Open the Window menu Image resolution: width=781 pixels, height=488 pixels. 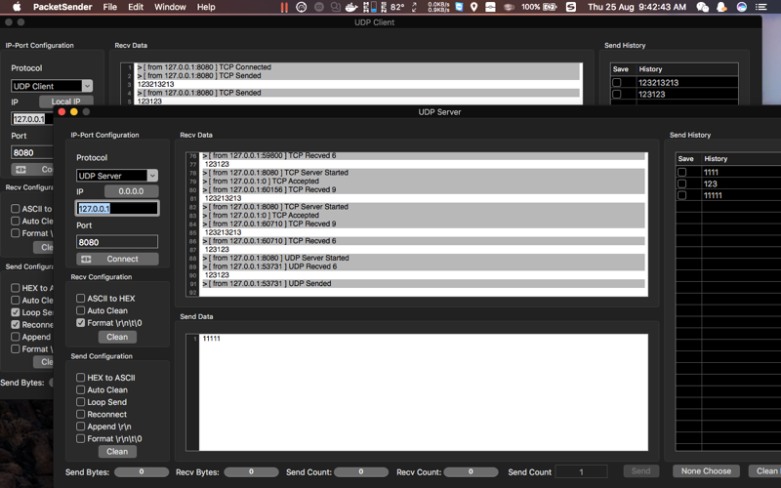click(170, 7)
